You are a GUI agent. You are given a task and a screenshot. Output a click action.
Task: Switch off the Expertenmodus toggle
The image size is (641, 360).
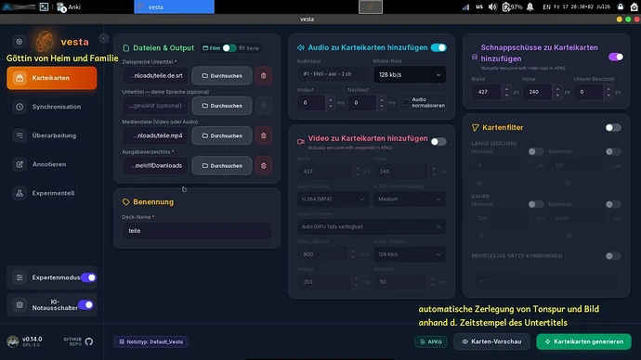[x=88, y=277]
